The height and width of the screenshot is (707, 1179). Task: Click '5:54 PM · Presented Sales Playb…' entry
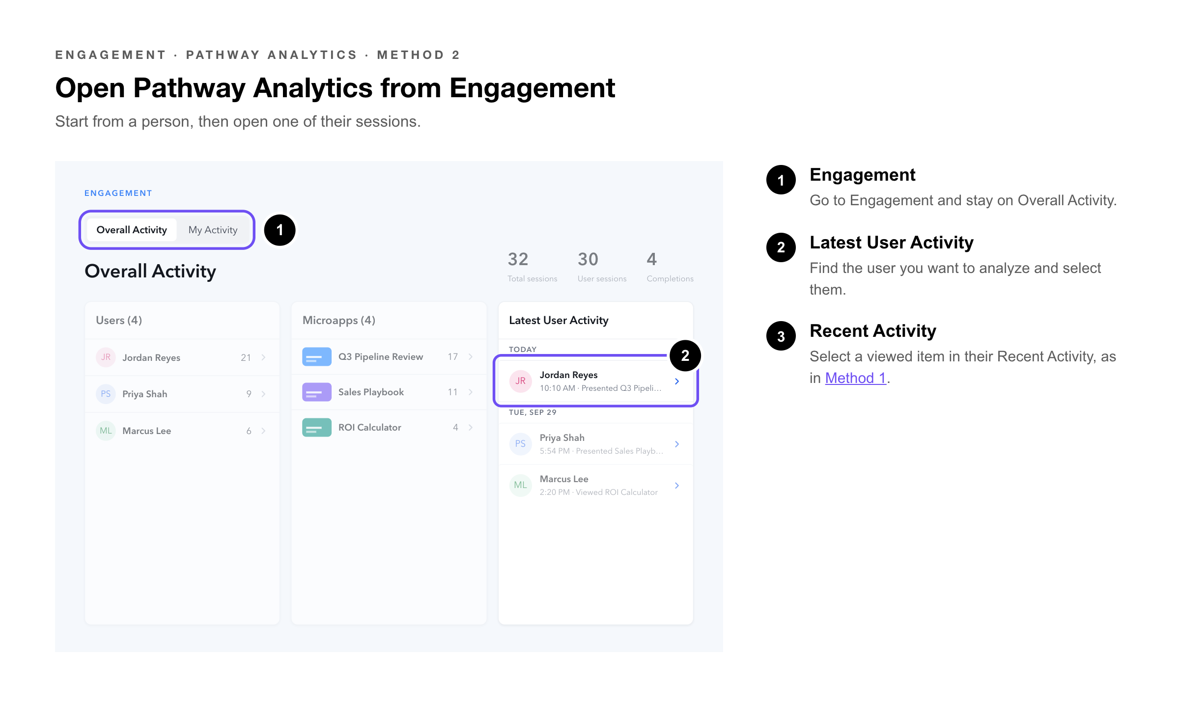(x=601, y=451)
